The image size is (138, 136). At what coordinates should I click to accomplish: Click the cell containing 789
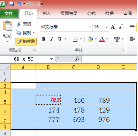[98, 100]
